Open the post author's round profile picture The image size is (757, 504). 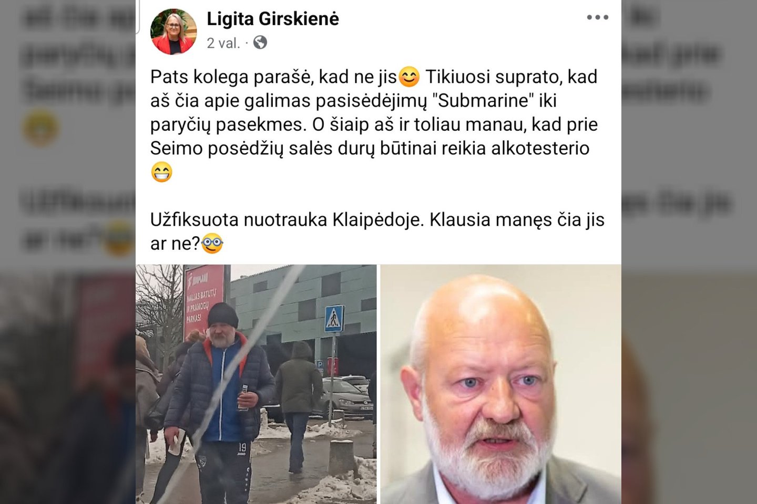(x=173, y=31)
